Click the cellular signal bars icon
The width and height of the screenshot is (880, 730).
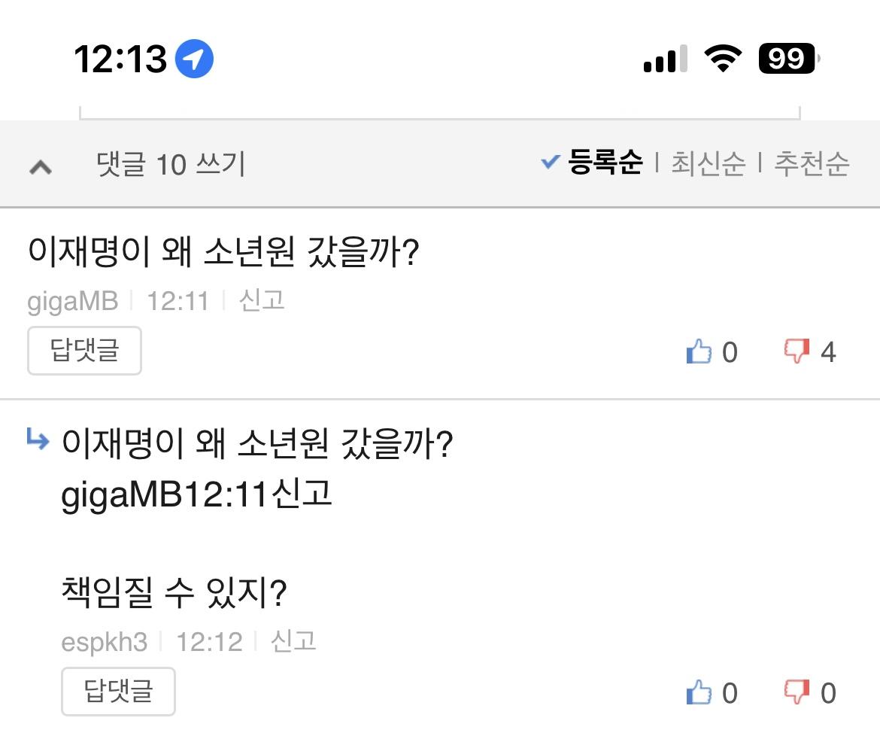(665, 58)
